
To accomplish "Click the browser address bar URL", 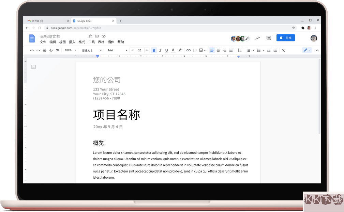I will (x=76, y=28).
